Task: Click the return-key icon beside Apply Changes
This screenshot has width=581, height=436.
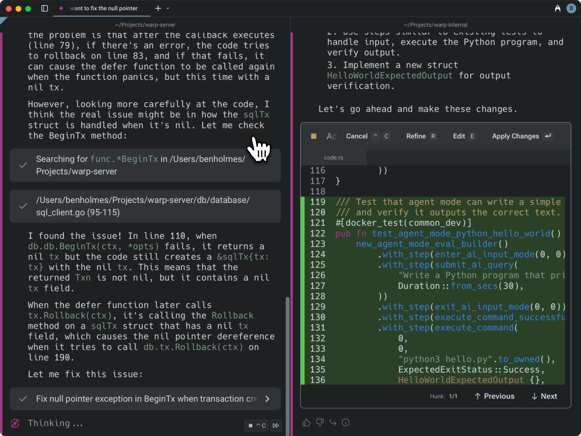Action: tap(548, 136)
